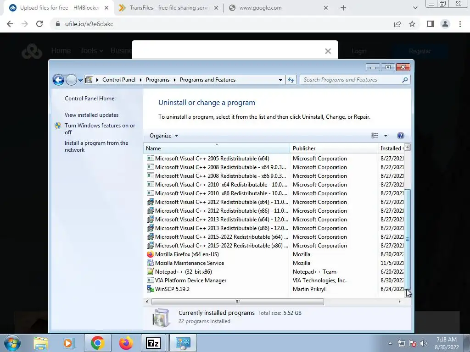Expand the arrow after Programs breadcrumb
This screenshot has height=352, width=470.
point(174,80)
